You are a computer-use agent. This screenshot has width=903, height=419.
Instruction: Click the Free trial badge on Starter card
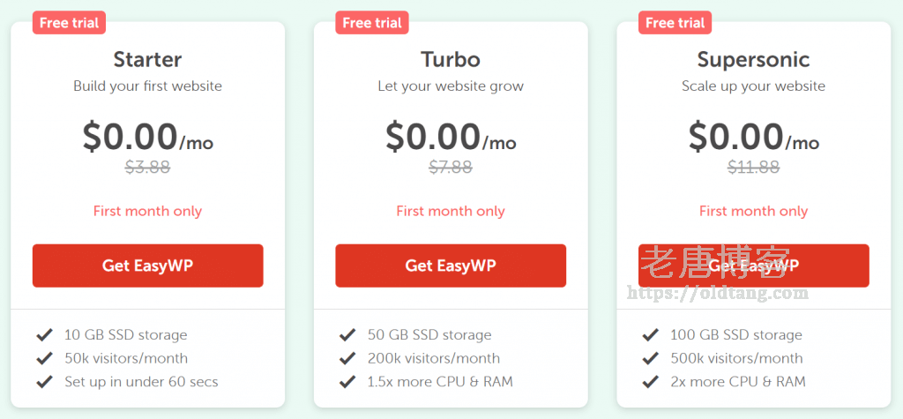[x=70, y=23]
